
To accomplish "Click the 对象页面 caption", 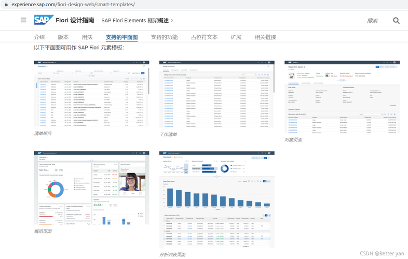I will point(293,140).
